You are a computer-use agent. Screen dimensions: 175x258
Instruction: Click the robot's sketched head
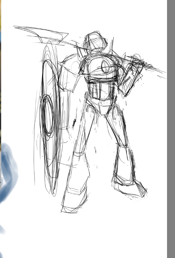[x=95, y=42]
